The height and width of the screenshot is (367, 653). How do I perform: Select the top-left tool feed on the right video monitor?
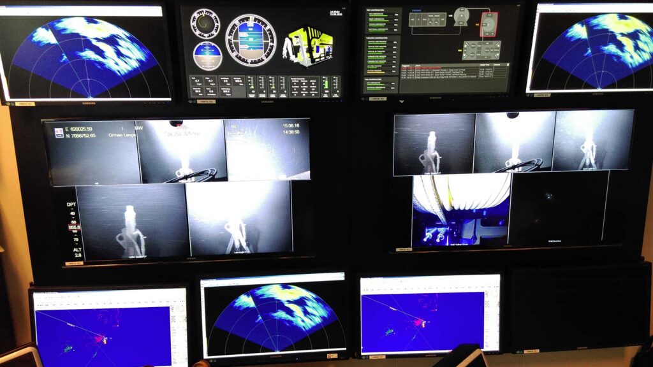tap(434, 145)
